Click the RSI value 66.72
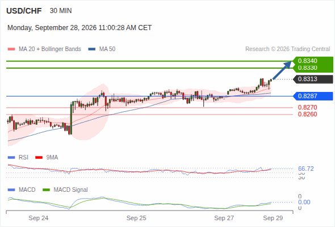Image resolution: width=335 pixels, height=227 pixels. tap(306, 169)
